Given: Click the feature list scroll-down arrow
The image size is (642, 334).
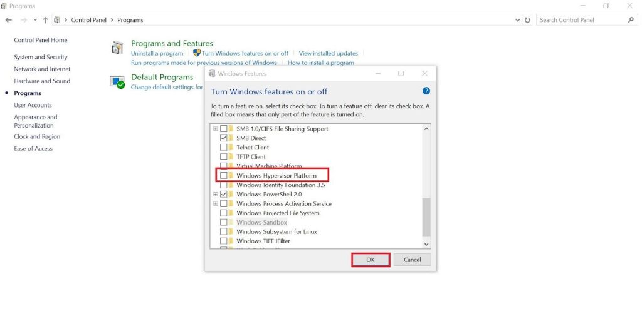Looking at the screenshot, I should [x=426, y=244].
